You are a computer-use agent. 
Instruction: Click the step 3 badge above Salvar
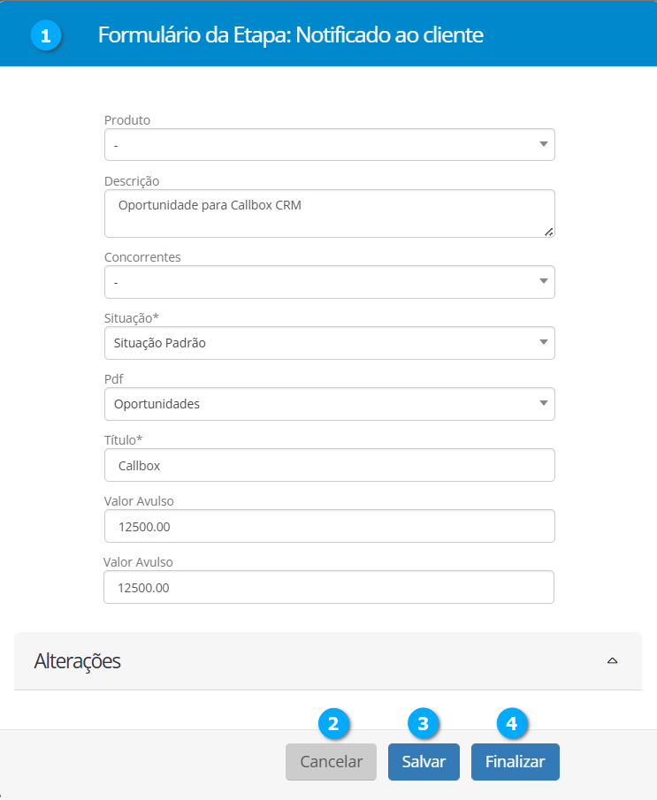pyautogui.click(x=424, y=723)
